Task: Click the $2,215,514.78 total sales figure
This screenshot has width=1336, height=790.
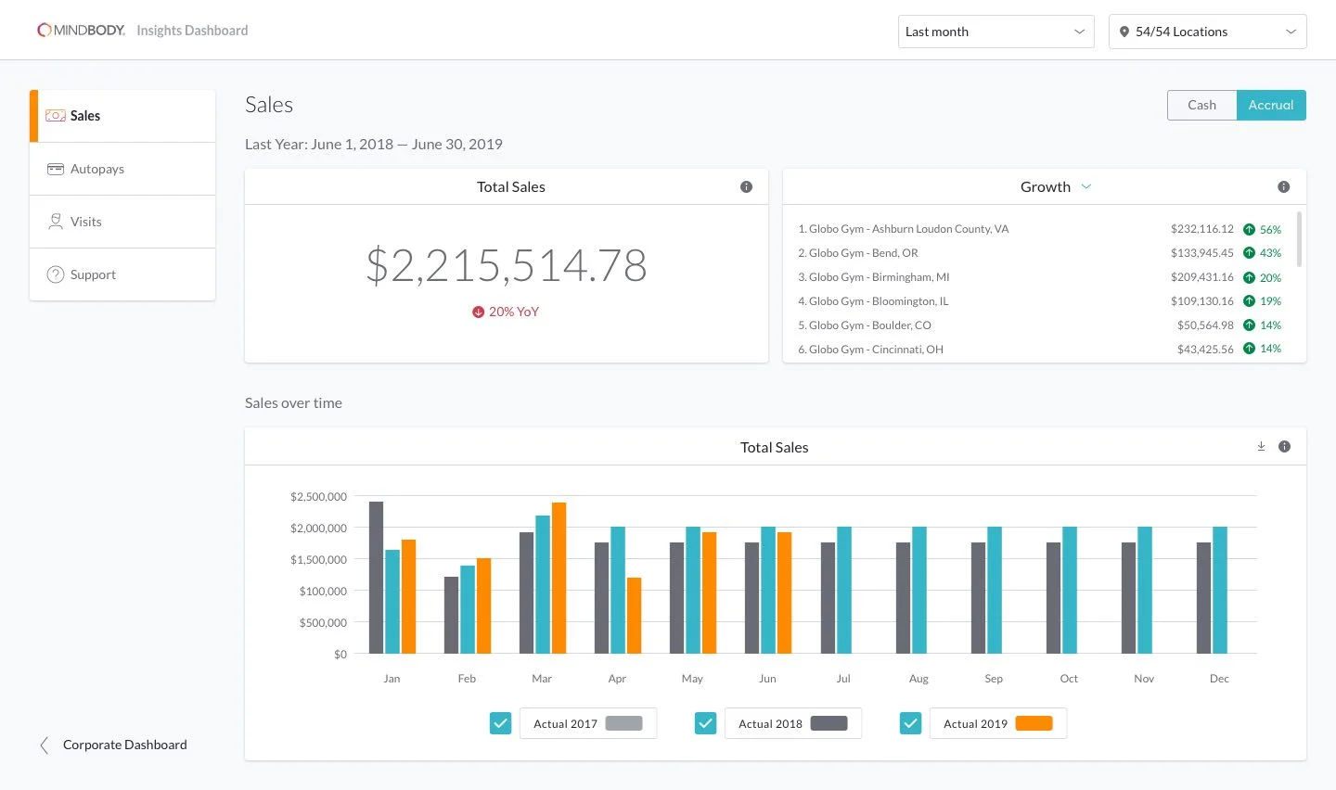Action: pos(507,266)
